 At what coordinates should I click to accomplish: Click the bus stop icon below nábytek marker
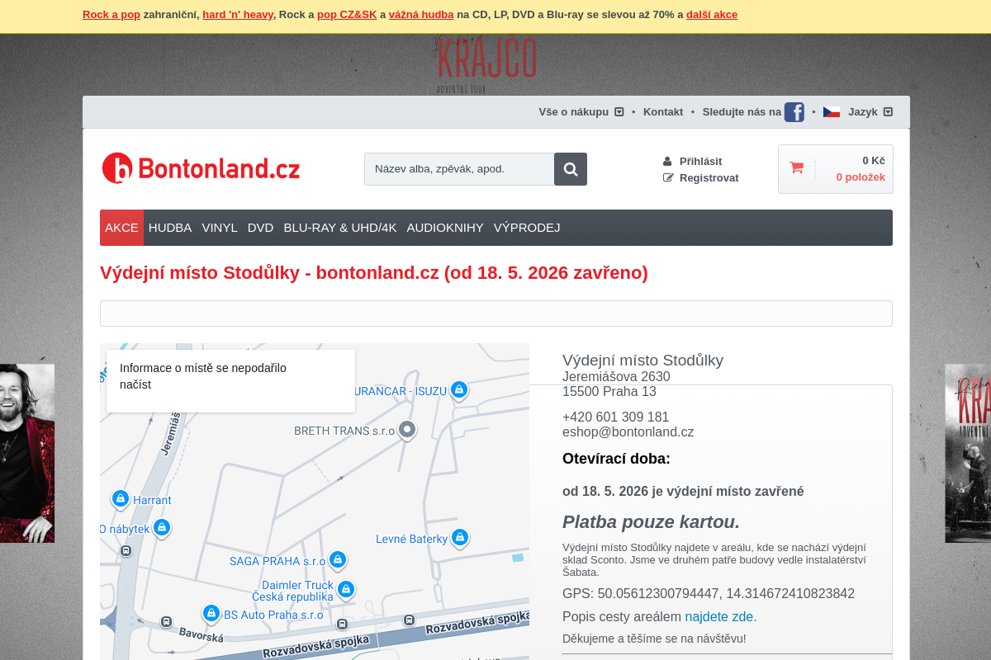(x=126, y=550)
